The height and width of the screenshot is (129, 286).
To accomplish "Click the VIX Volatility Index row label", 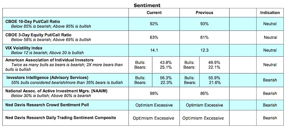I will point(24,48).
